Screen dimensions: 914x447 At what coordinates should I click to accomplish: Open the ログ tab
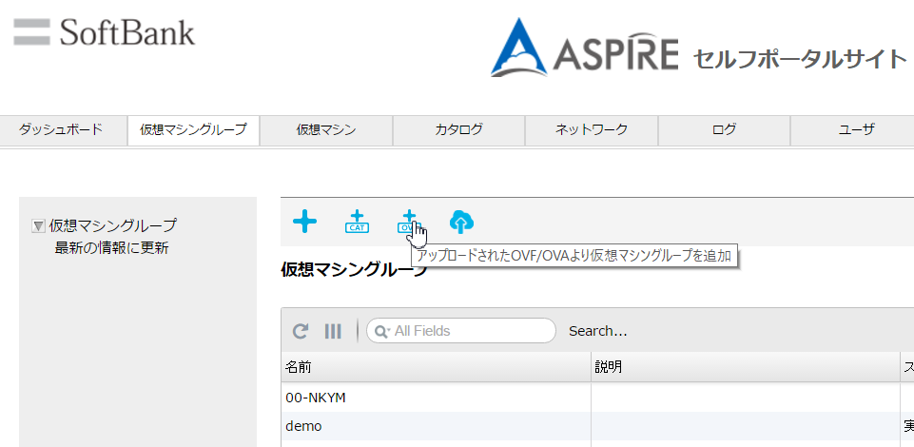pyautogui.click(x=724, y=130)
